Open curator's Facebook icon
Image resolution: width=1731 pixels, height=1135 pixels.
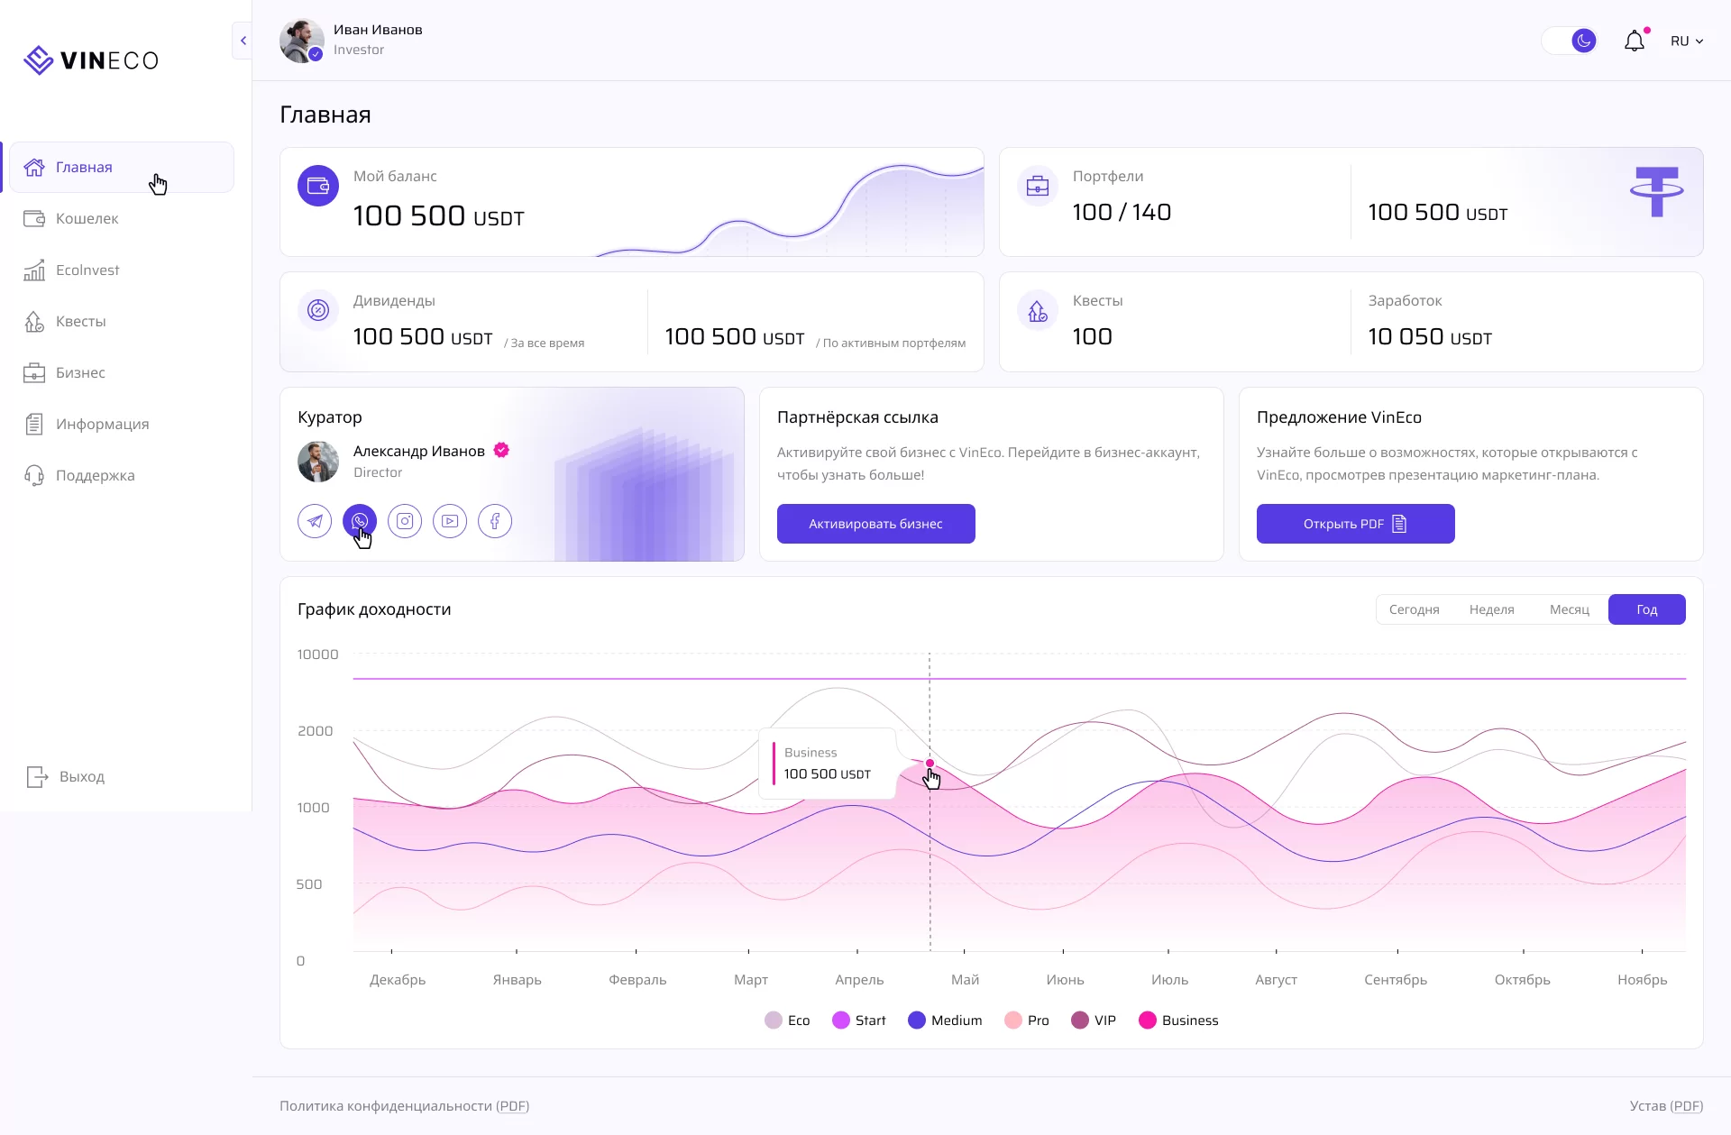tap(495, 521)
